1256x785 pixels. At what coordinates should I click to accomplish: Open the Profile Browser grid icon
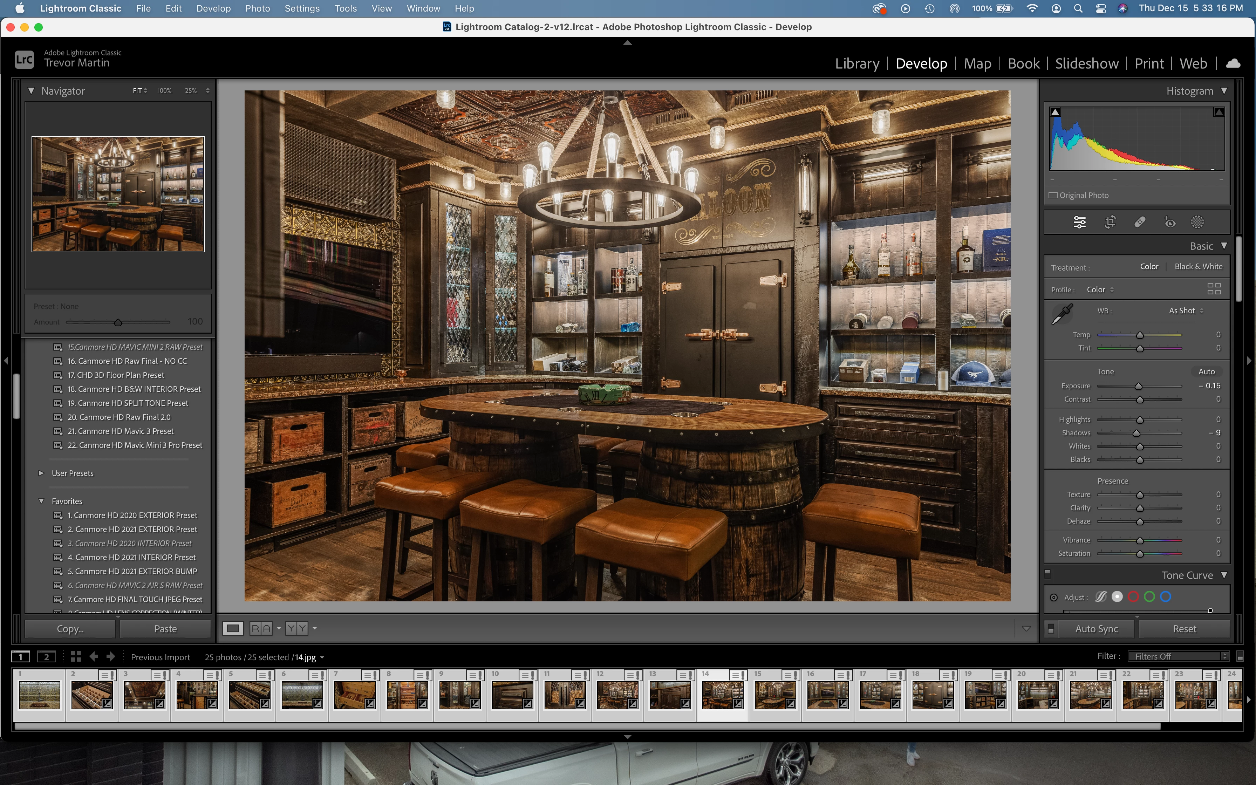coord(1214,289)
